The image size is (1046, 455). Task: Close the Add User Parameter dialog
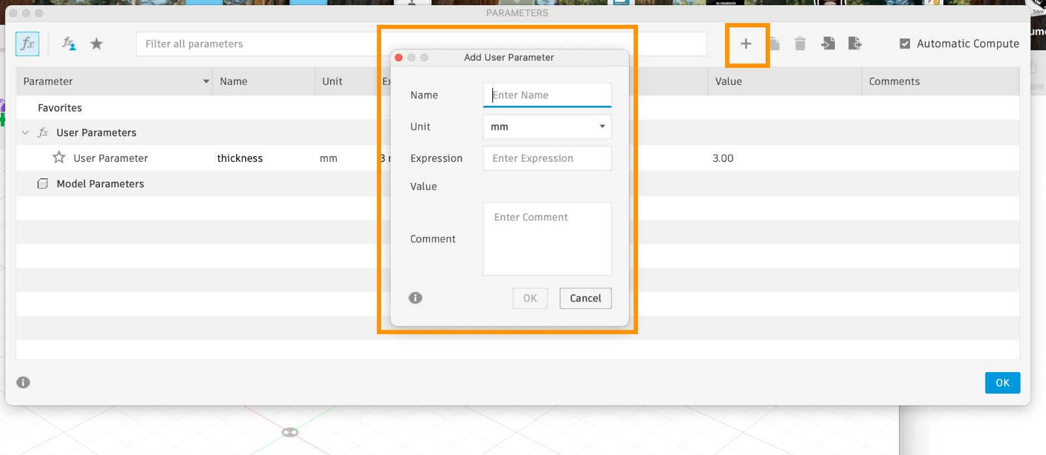[x=399, y=57]
